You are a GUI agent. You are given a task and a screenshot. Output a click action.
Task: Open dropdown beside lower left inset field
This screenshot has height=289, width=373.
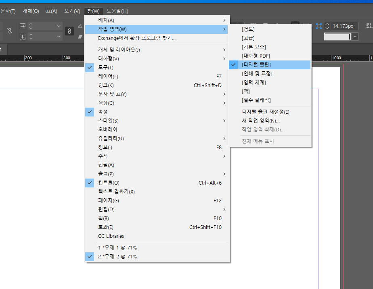[x=59, y=37]
